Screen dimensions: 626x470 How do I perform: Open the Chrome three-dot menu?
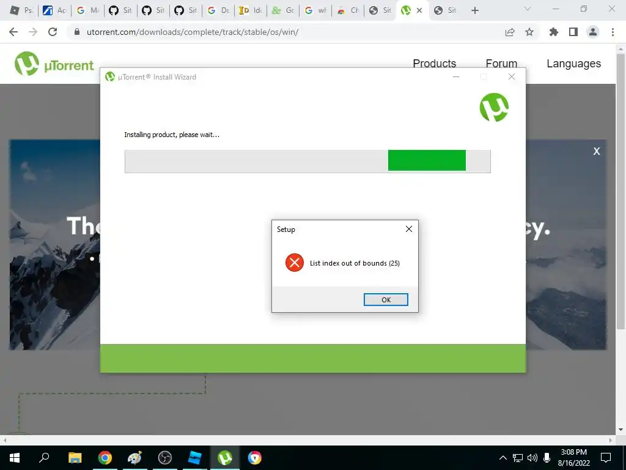tap(613, 32)
